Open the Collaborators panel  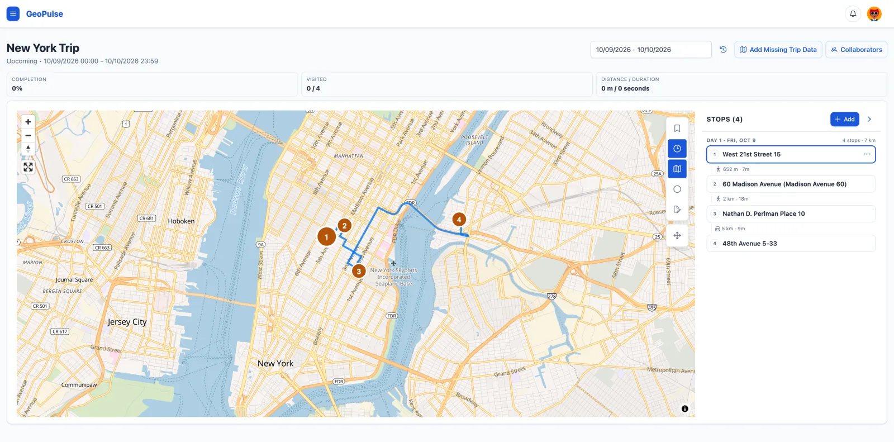[857, 50]
